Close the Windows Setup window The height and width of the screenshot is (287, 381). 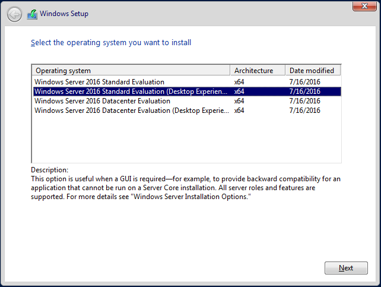click(364, 6)
